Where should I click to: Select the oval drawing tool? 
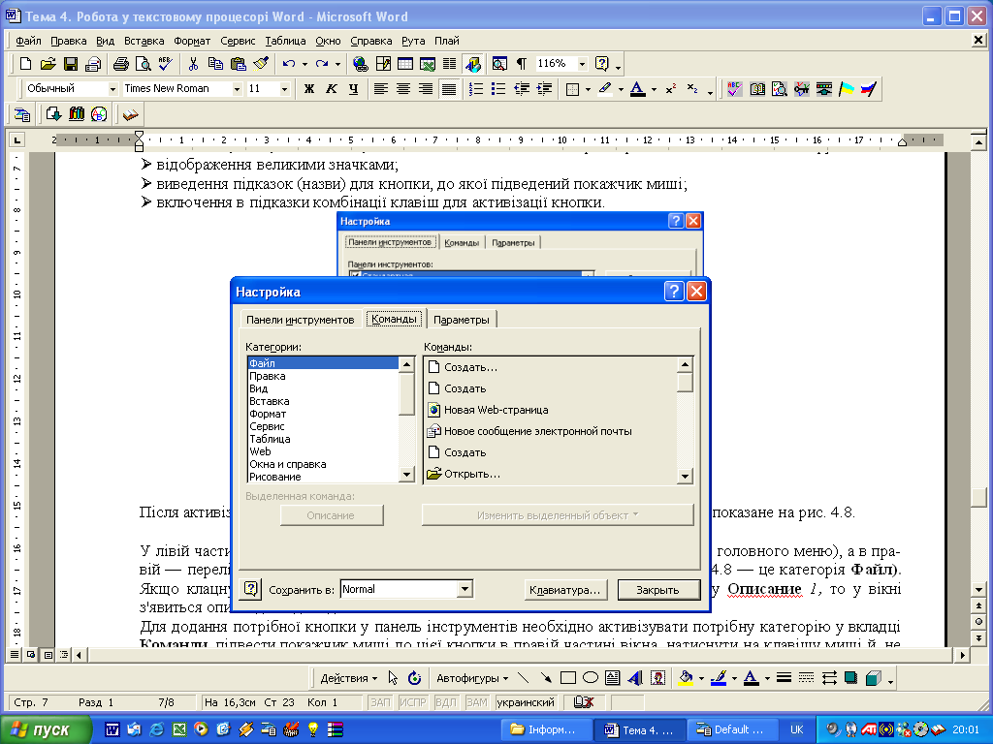pos(591,678)
